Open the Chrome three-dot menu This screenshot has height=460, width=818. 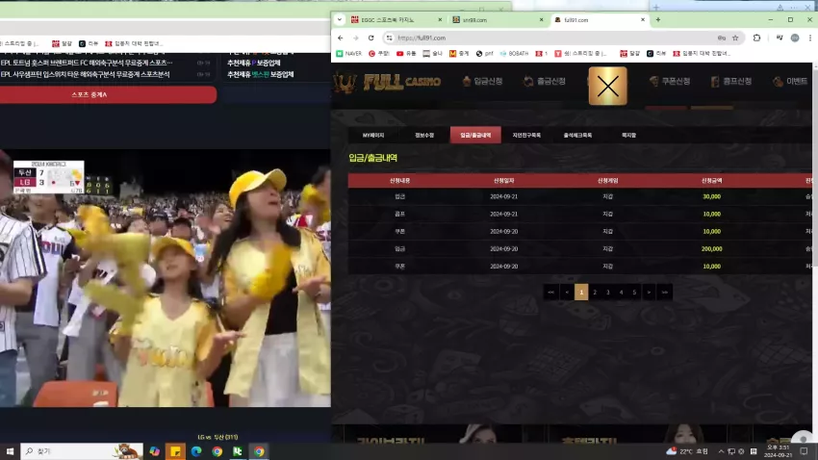[810, 38]
